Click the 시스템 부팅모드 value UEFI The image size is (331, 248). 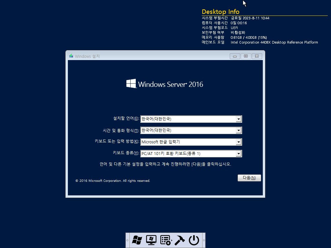(234, 28)
